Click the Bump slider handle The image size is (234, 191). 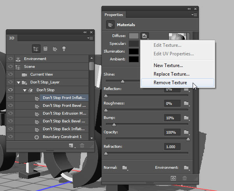click(114, 125)
